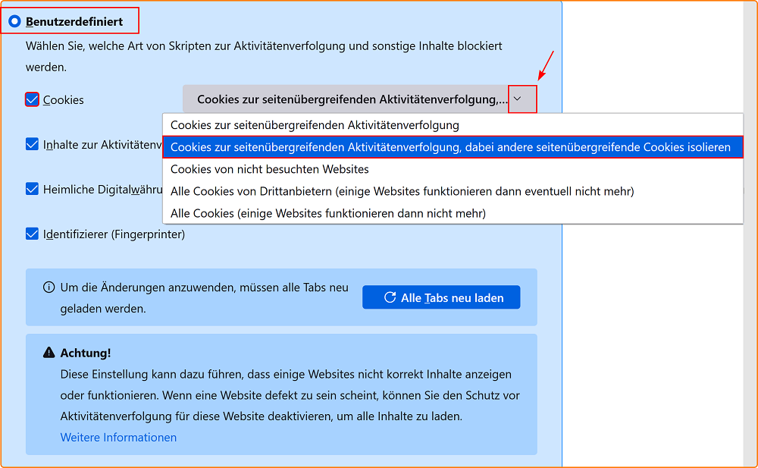Click the "Alle Tabs neu laden" button

[441, 297]
